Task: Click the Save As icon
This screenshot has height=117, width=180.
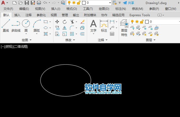Action: 33,3
